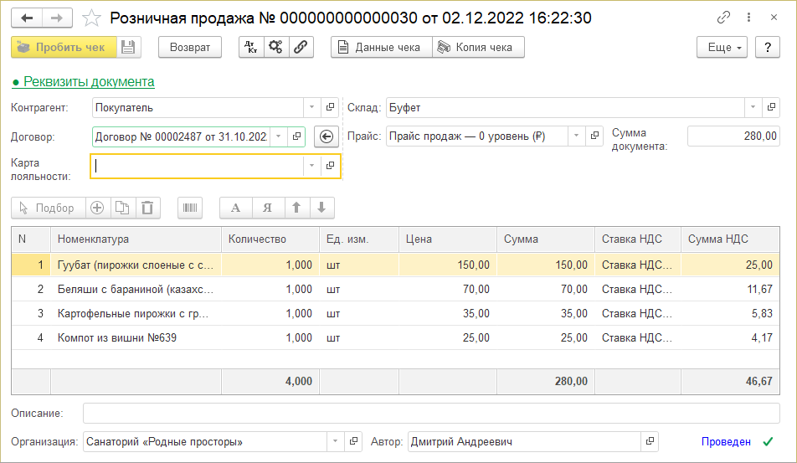This screenshot has height=463, width=797.
Task: Open the Дт/Кт postings icon
Action: click(250, 48)
